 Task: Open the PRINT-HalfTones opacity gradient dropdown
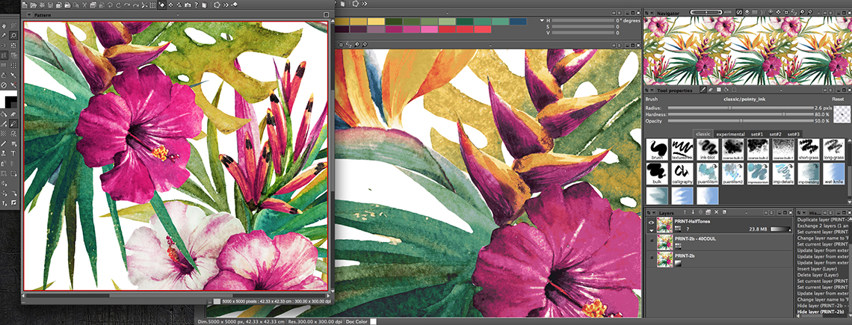tap(780, 229)
